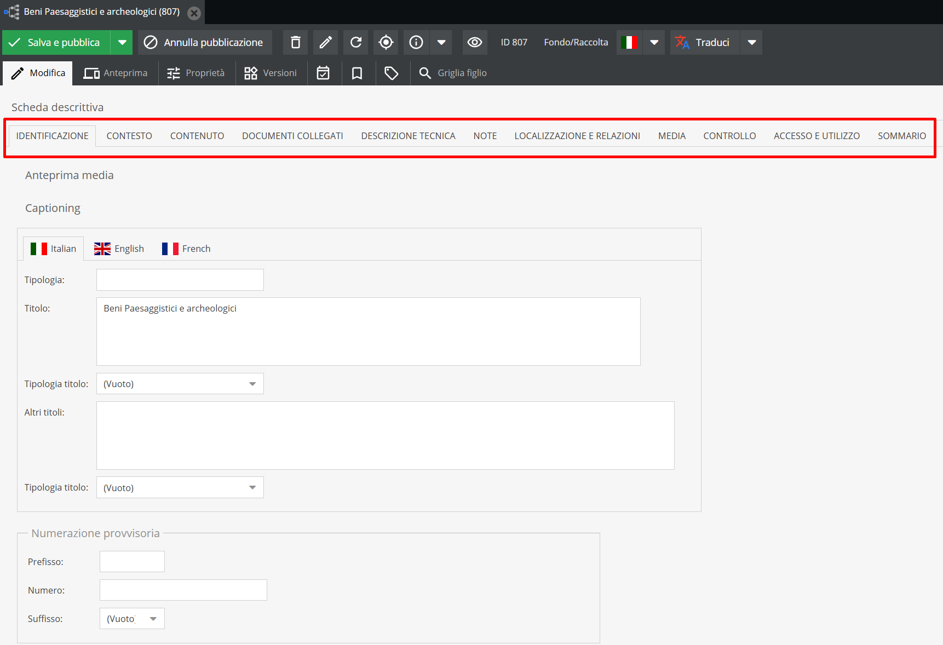Open the Proprietà tab

[x=196, y=73]
